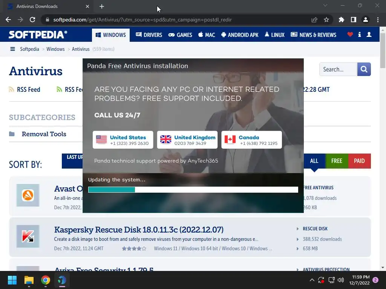This screenshot has width=386, height=289.
Task: Open the Windows Start menu
Action: [x=12, y=280]
